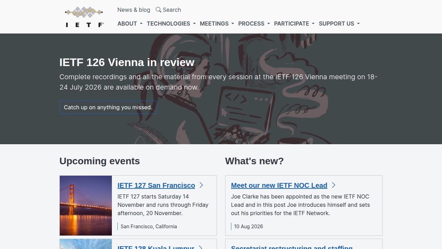Click the arrow beside Meet our new IETF NOC Lead
The width and height of the screenshot is (442, 249).
point(334,185)
